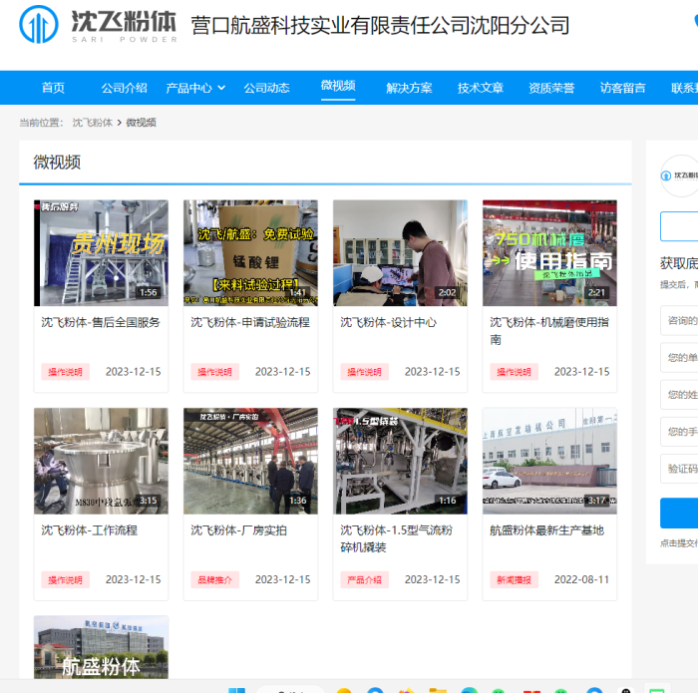Click the 新闻播报 tag under 航盛粉体最新生产基地
Image resolution: width=698 pixels, height=693 pixels.
[x=514, y=579]
